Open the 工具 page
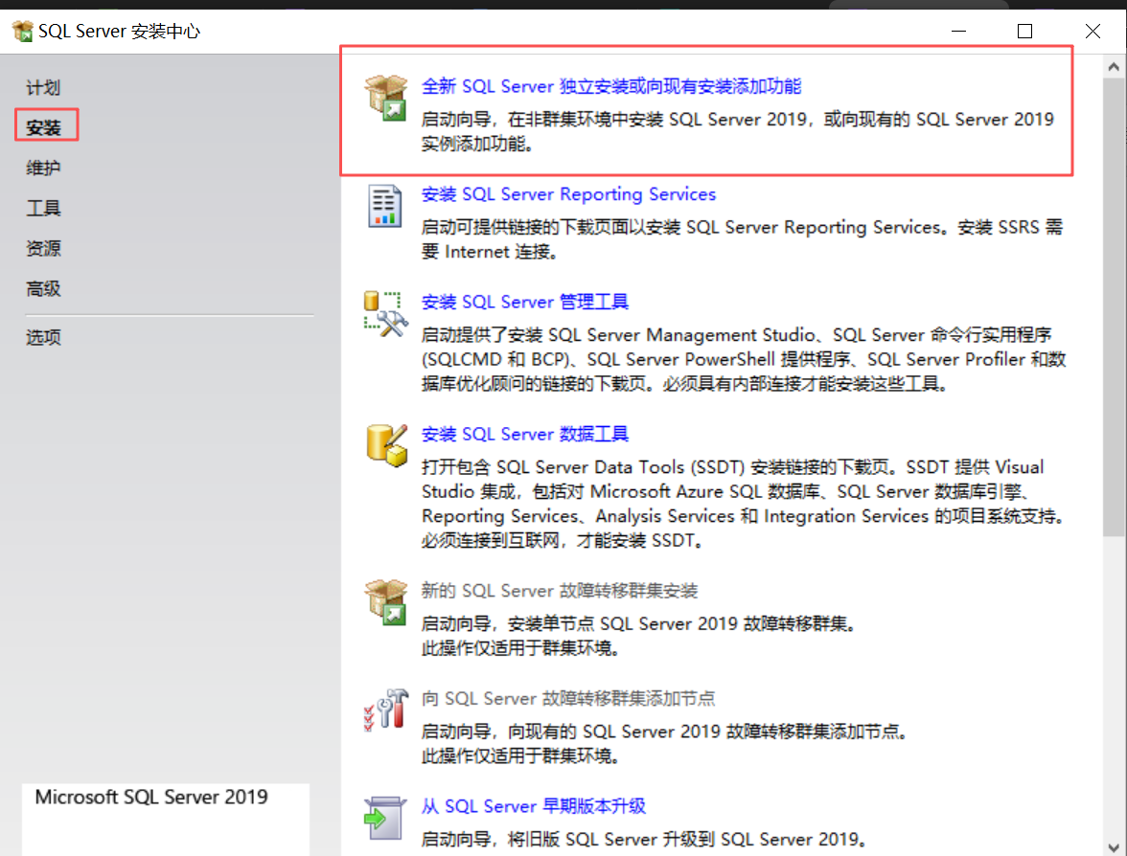The image size is (1127, 856). tap(43, 209)
